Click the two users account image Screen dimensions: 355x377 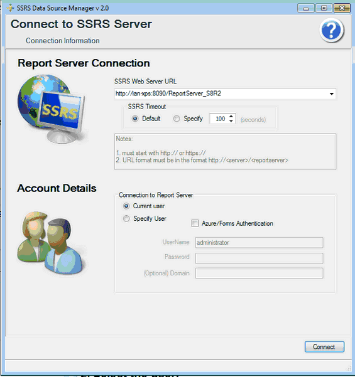(52, 243)
